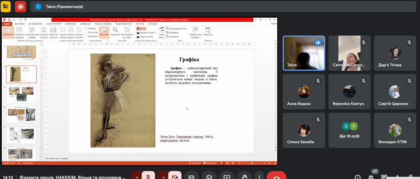The height and width of the screenshot is (179, 420).
Task: Open Перехід між вікнами dropdown
Action: [195, 33]
